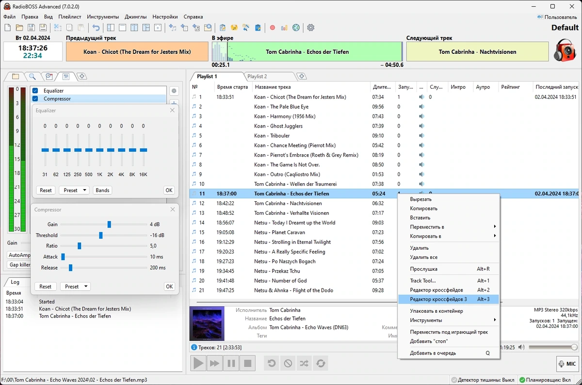Toggle the repeat track button

(272, 363)
